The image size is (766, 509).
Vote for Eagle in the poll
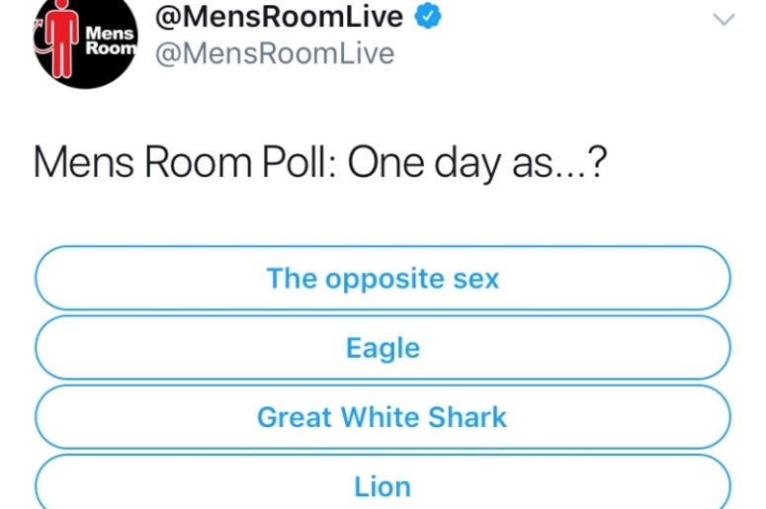[x=383, y=347]
